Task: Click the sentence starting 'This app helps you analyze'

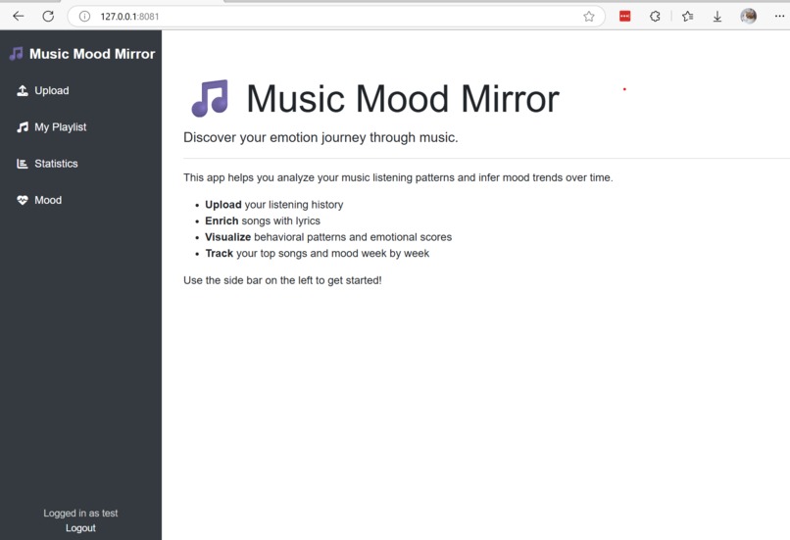Action: pos(398,177)
